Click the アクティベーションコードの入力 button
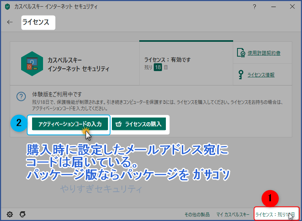 [x=70, y=124]
